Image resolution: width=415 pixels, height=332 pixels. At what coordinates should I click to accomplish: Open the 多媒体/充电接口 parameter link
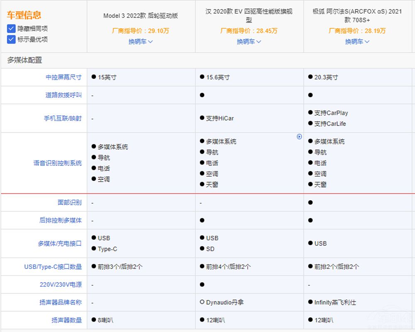[x=60, y=243]
